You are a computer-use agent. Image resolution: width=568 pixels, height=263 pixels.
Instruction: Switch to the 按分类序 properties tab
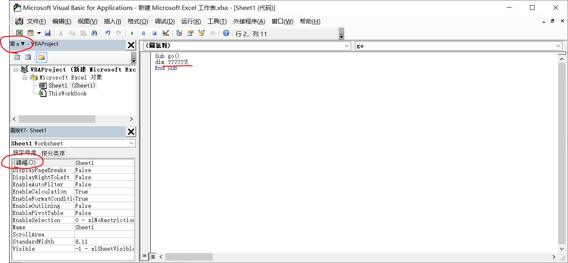coord(53,153)
